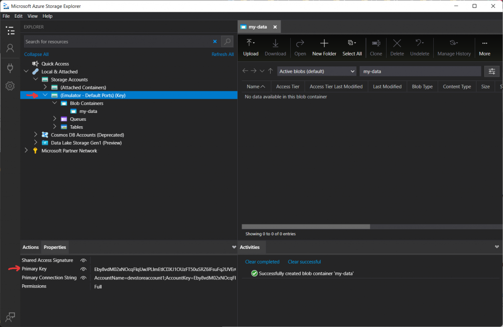This screenshot has height=327, width=503.
Task: Navigate back with the left arrow
Action: 245,71
